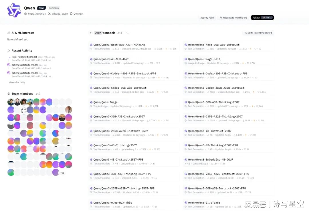Click the model icon for Qwen3-1.7B-Base
309x212 pixels.
[x=186, y=203]
